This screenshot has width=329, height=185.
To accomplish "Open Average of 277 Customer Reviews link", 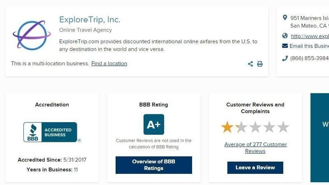I will tap(255, 148).
